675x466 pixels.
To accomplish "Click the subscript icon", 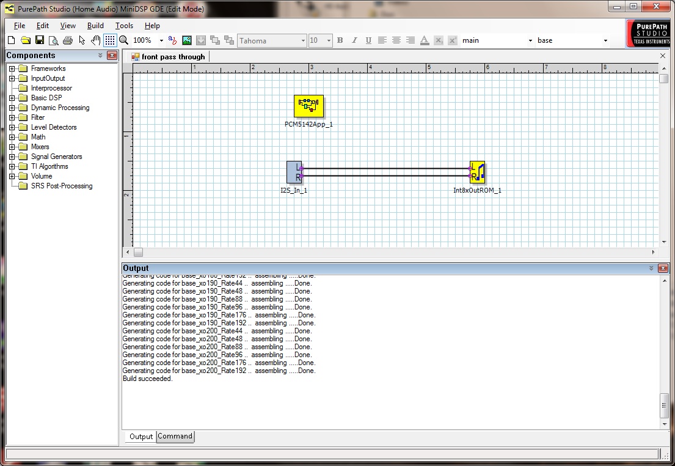I will point(439,40).
